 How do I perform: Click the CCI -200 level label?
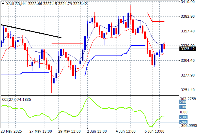184,122
